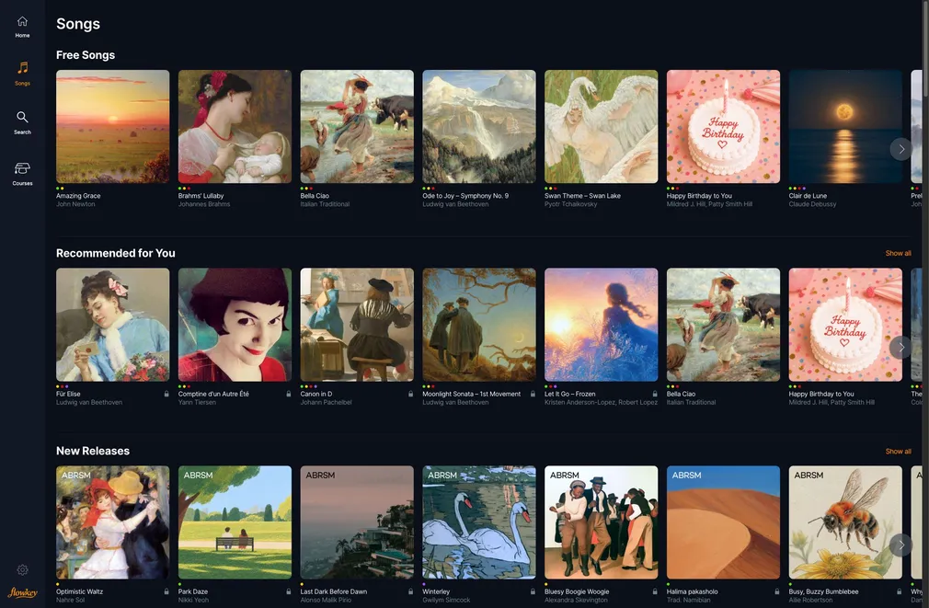Click lock icon on Bluesy Boogie Woogie
This screenshot has height=608, width=929.
655,591
